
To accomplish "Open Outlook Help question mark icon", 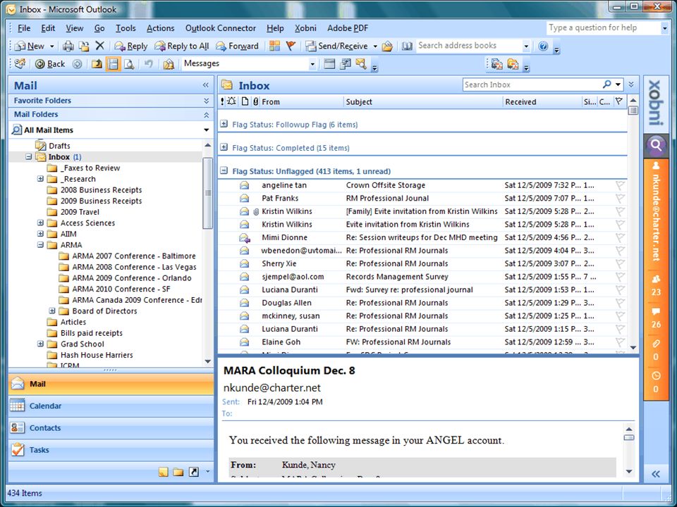I will point(543,46).
